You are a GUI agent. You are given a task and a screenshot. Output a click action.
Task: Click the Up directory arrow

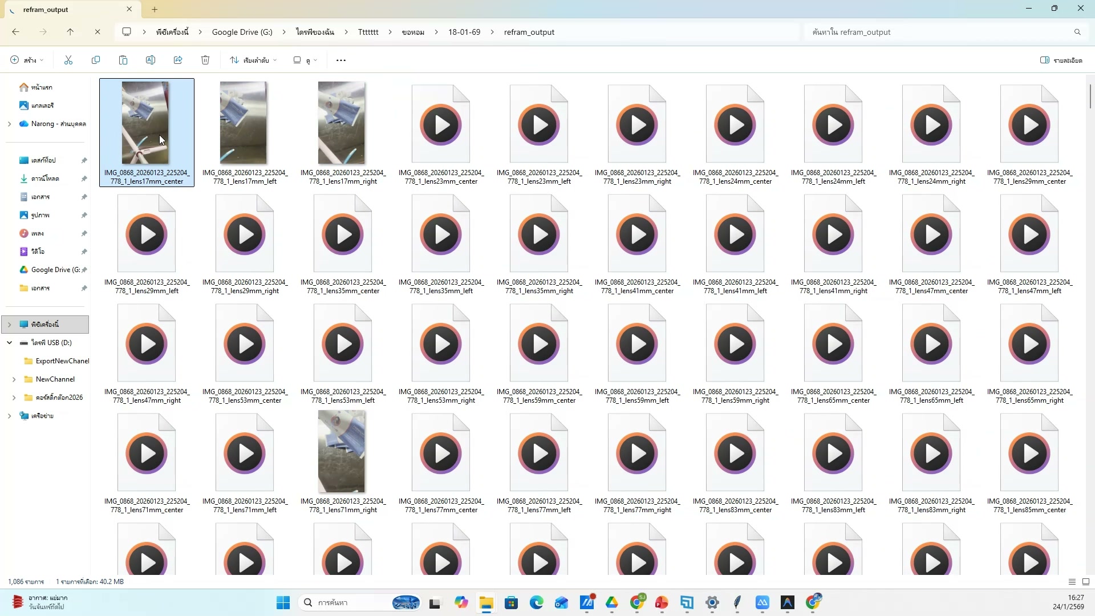tap(70, 32)
